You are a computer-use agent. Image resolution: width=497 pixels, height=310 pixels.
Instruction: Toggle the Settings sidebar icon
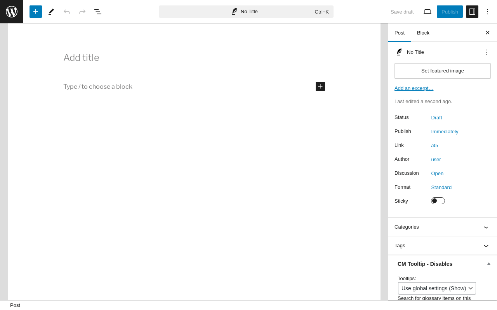pos(472,12)
